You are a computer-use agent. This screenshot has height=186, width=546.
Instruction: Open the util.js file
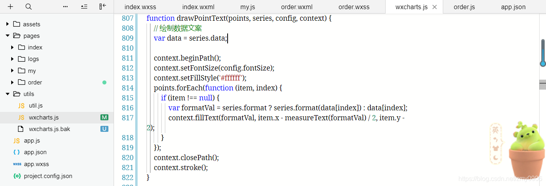36,106
